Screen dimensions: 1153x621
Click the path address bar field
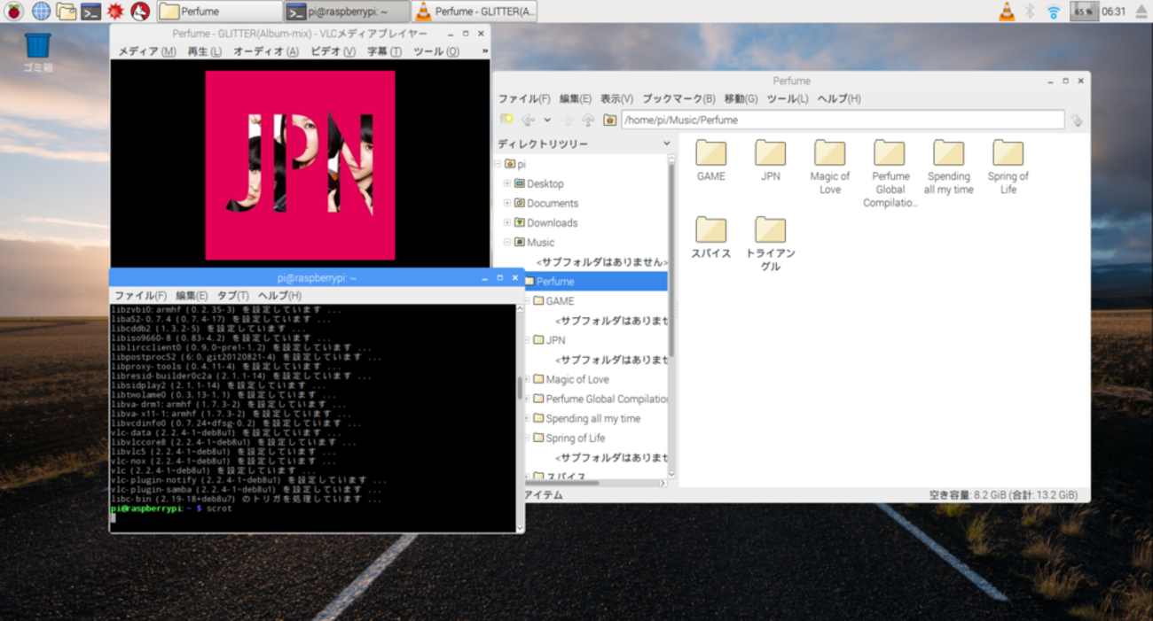[842, 120]
